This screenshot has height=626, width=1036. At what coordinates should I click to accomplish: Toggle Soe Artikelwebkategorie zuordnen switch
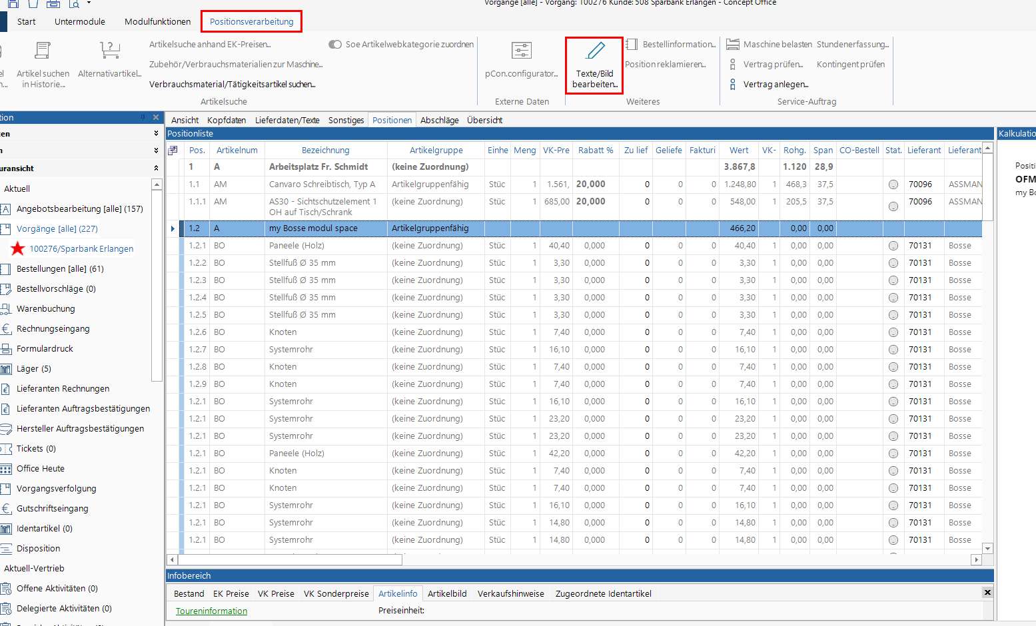coord(334,45)
